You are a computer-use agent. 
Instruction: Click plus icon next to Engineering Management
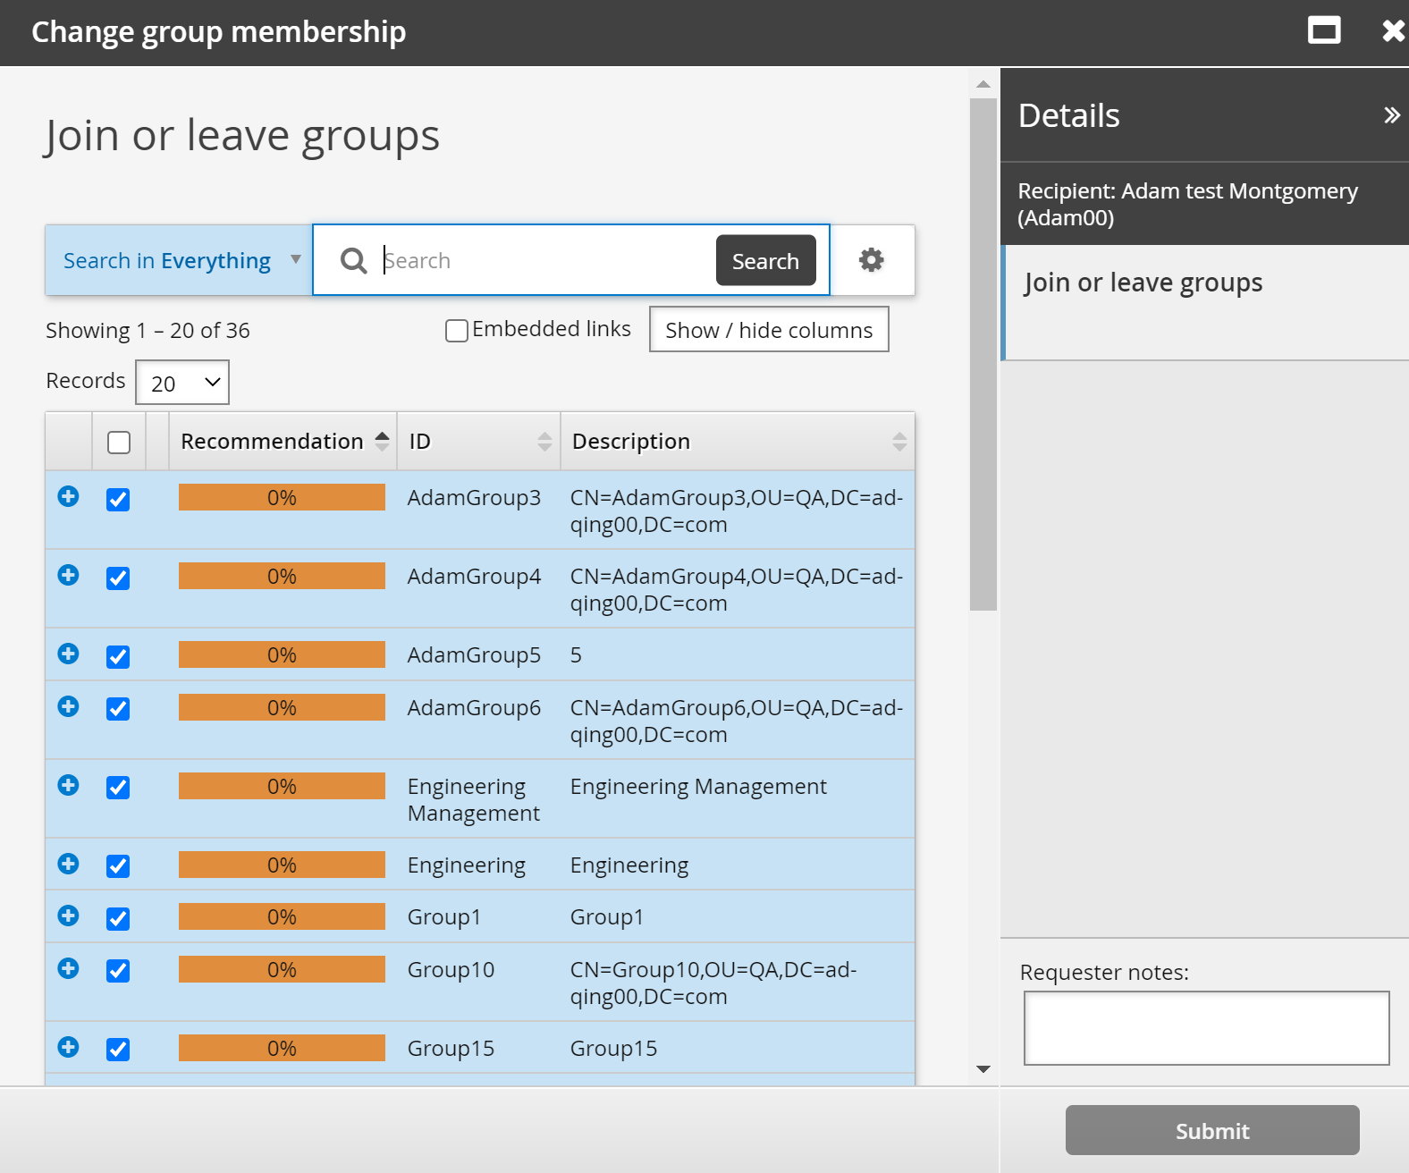pyautogui.click(x=68, y=786)
